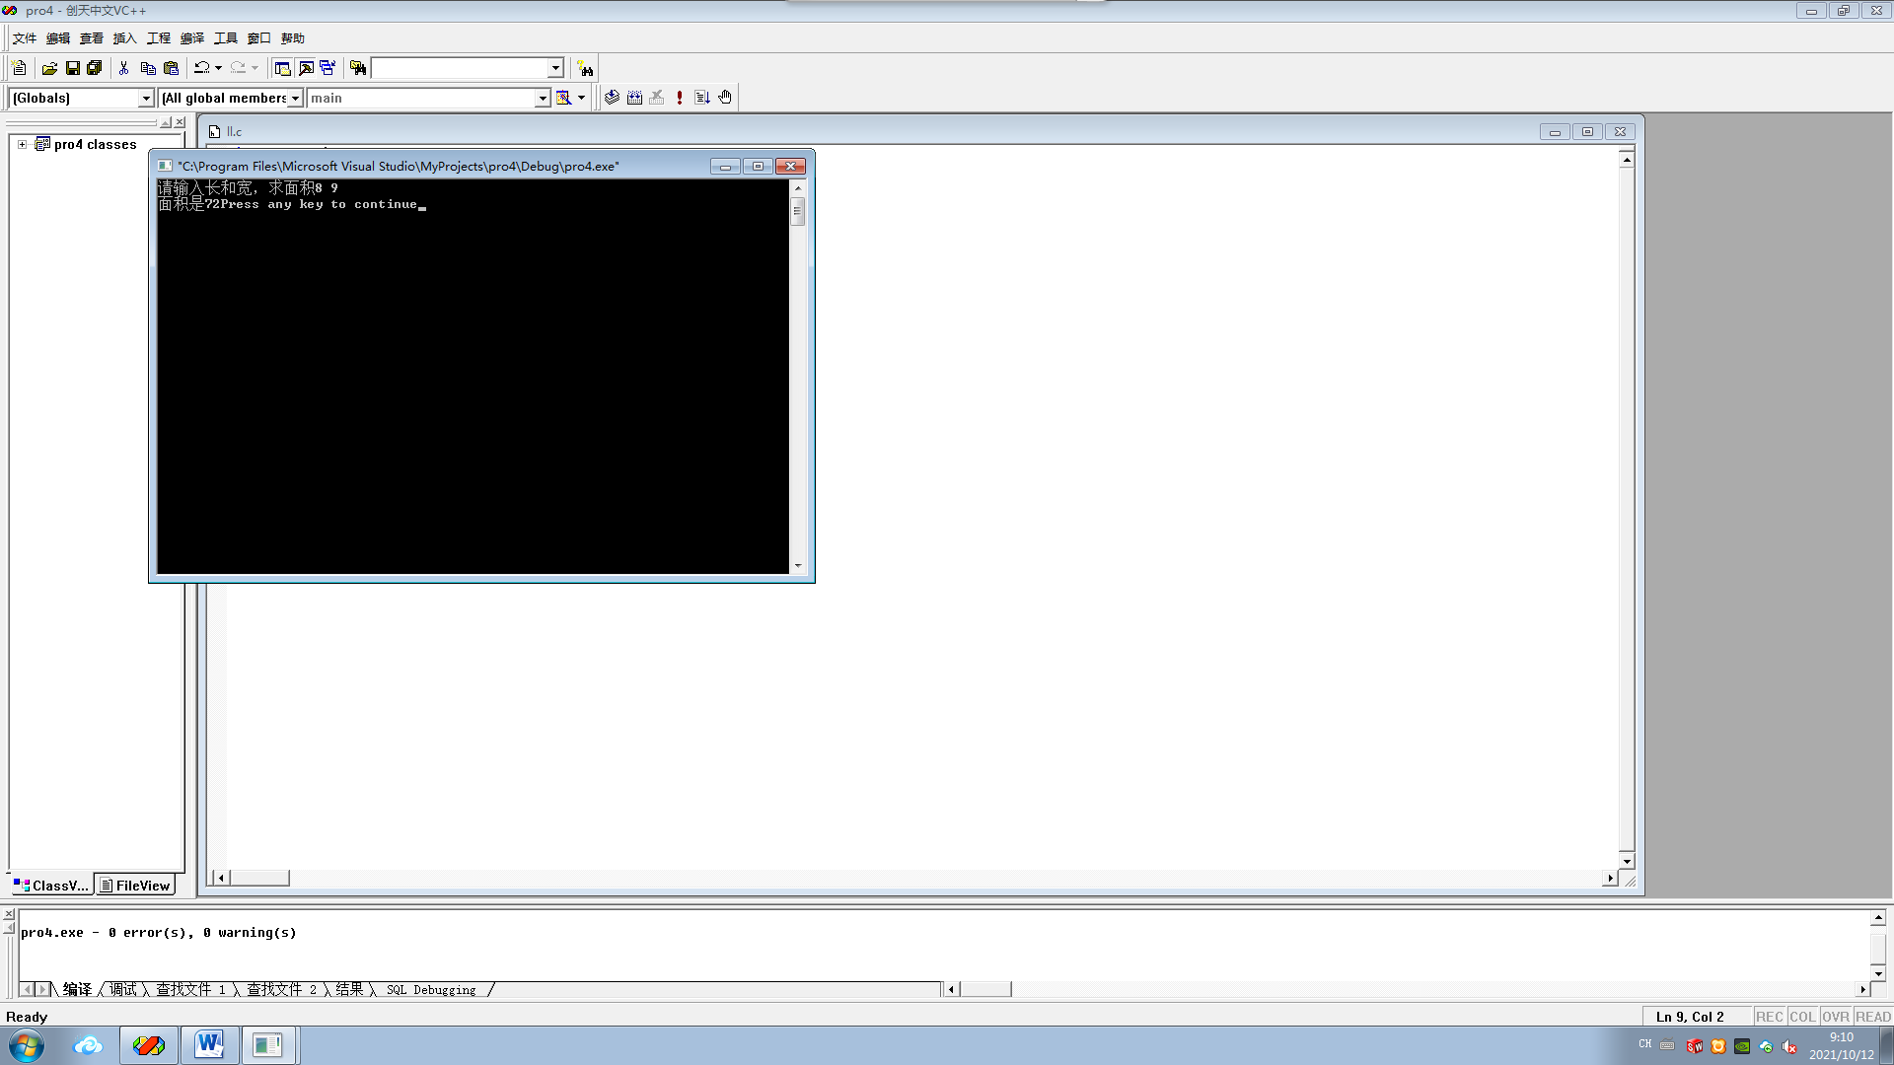Viewport: 1894px width, 1065px height.
Task: Open the main function dropdown
Action: [542, 98]
